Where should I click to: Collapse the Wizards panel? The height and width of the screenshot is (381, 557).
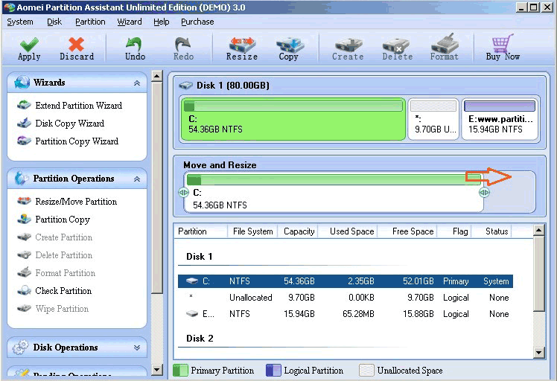137,83
